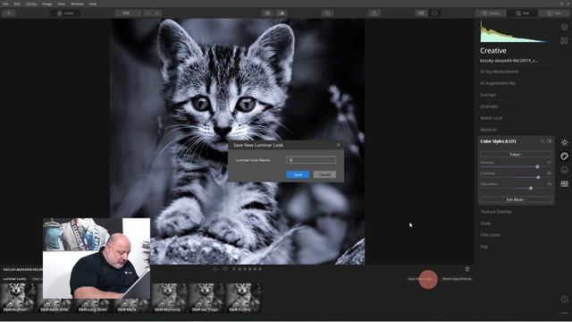The height and width of the screenshot is (322, 572).
Task: Expand the Glow tool
Action: (x=485, y=224)
